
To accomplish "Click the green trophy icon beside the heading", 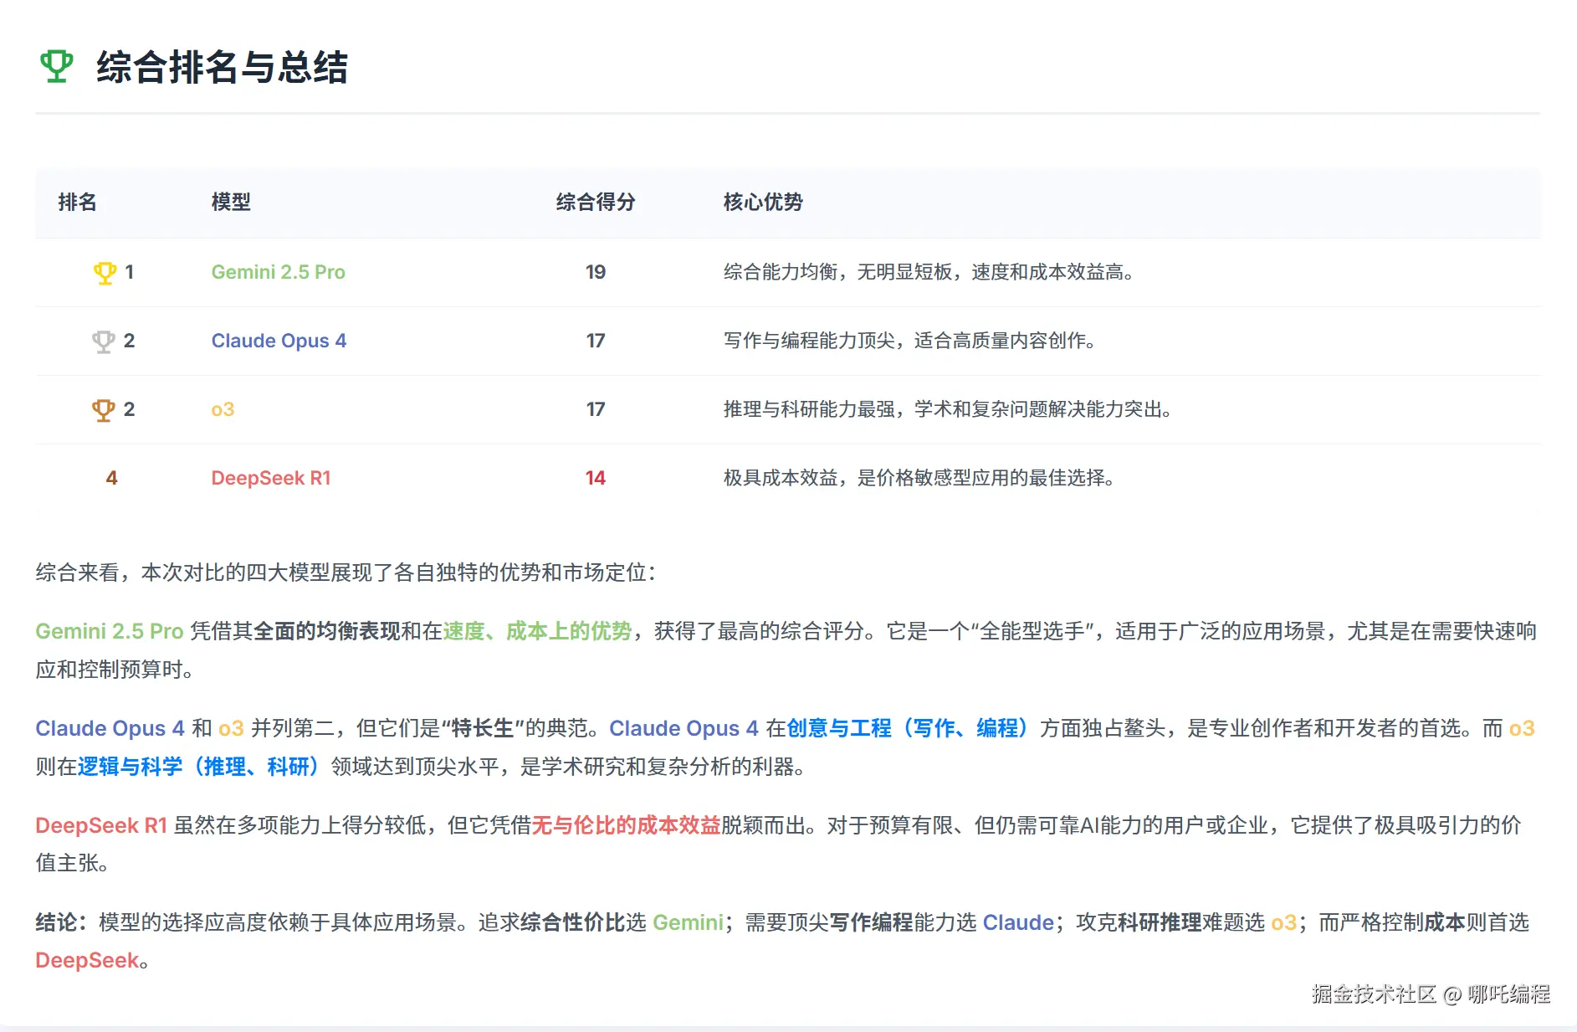I will [x=57, y=66].
